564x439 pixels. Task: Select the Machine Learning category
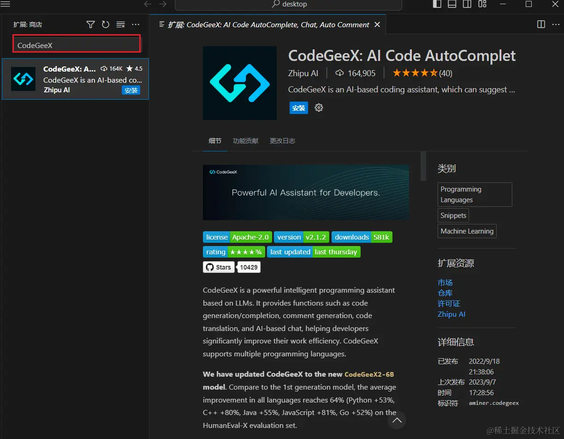coord(467,231)
